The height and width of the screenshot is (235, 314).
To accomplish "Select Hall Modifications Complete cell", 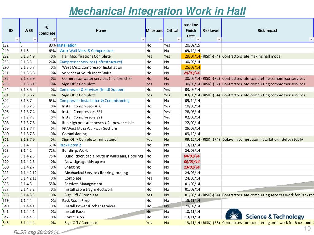I will 101,56.
